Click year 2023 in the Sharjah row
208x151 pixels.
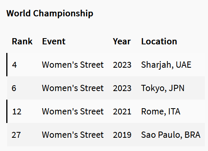[122, 65]
